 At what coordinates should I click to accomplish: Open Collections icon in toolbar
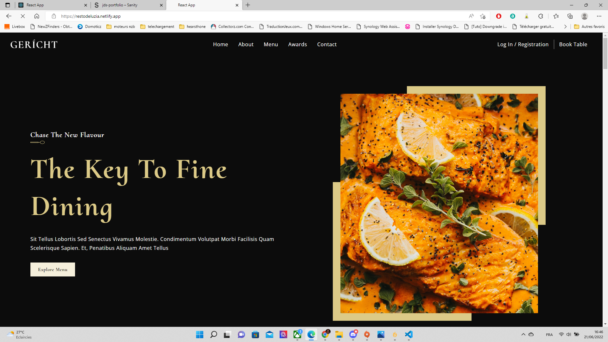pos(570,16)
